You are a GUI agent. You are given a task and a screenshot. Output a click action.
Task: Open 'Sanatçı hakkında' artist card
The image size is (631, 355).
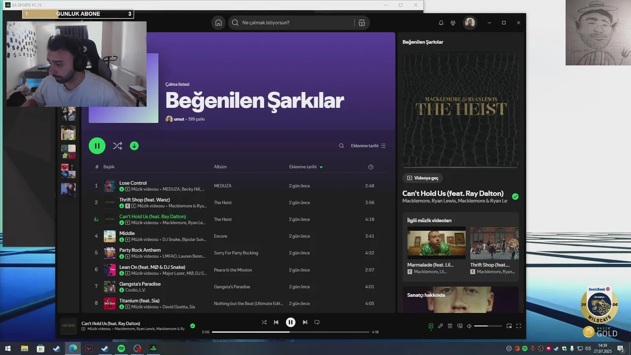click(x=460, y=299)
